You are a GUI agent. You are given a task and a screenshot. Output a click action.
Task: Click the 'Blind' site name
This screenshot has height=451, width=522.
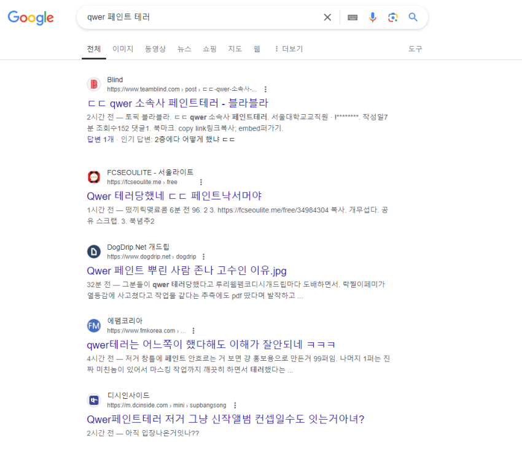coord(115,80)
